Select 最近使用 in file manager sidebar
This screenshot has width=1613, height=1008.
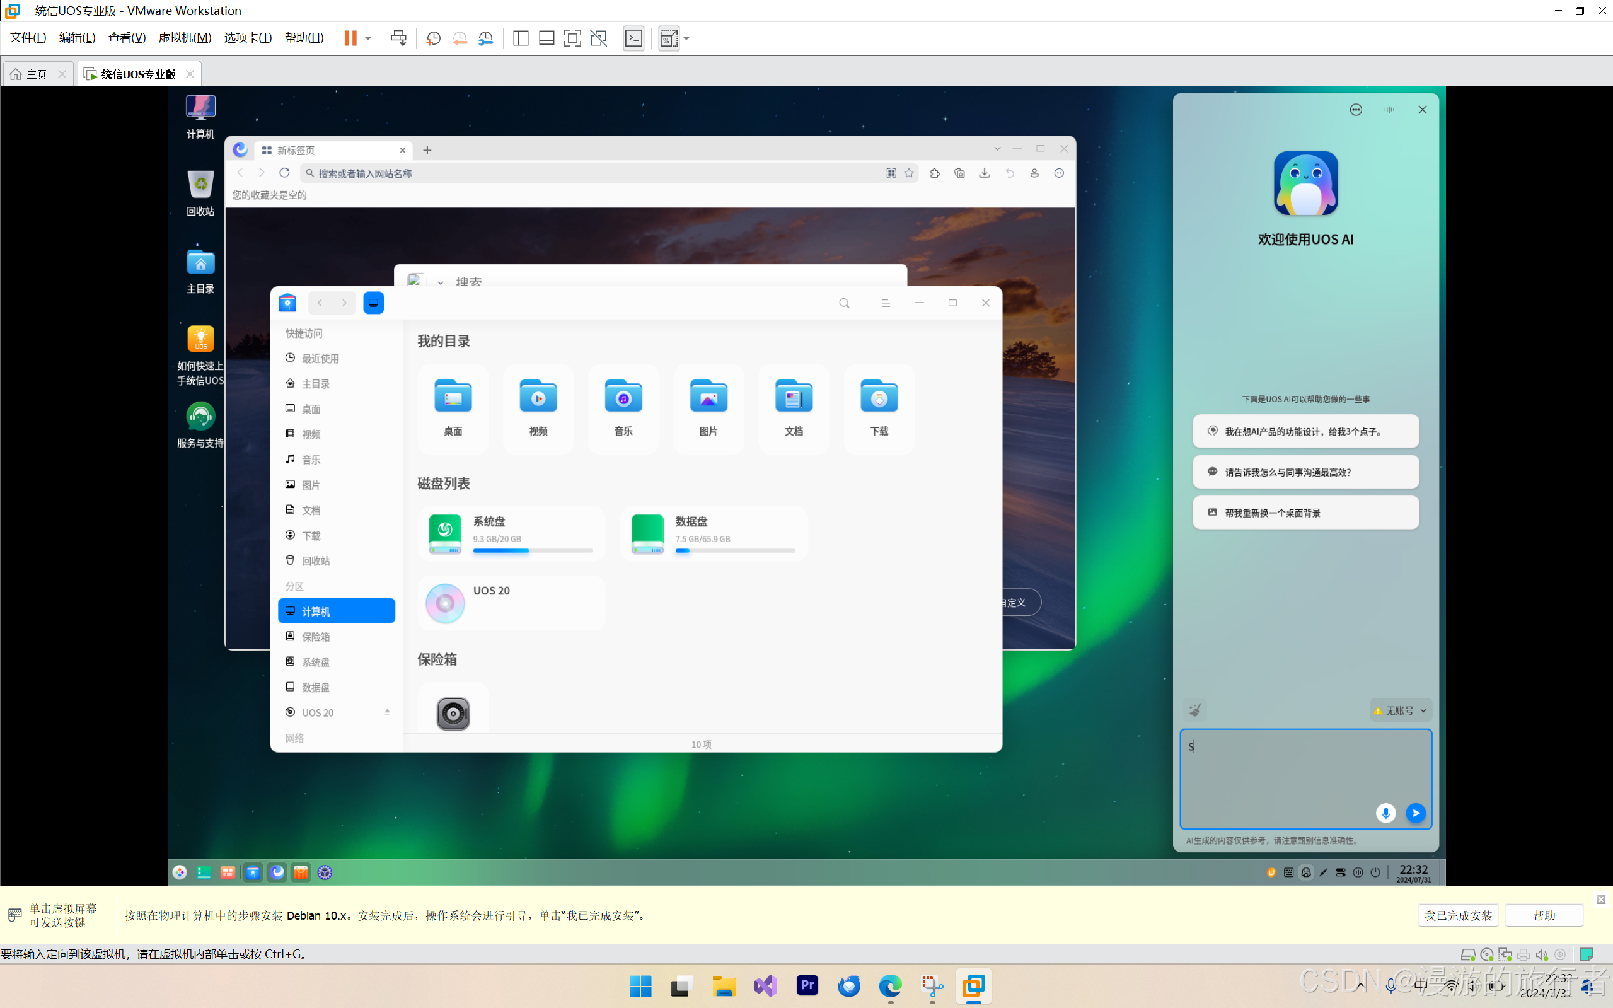(x=337, y=359)
